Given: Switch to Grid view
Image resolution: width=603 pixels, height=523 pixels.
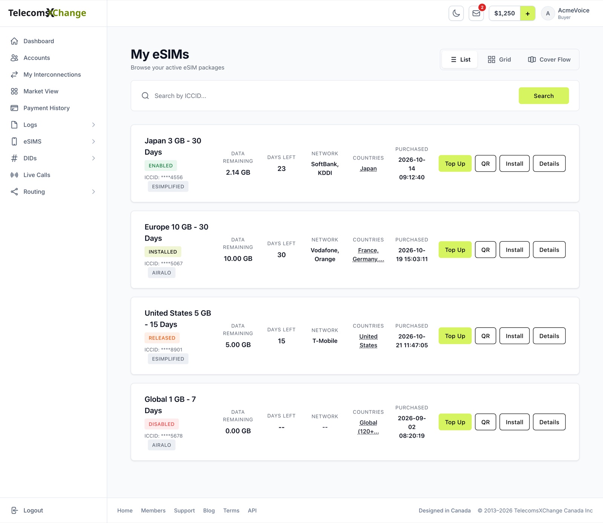Looking at the screenshot, I should [x=499, y=59].
